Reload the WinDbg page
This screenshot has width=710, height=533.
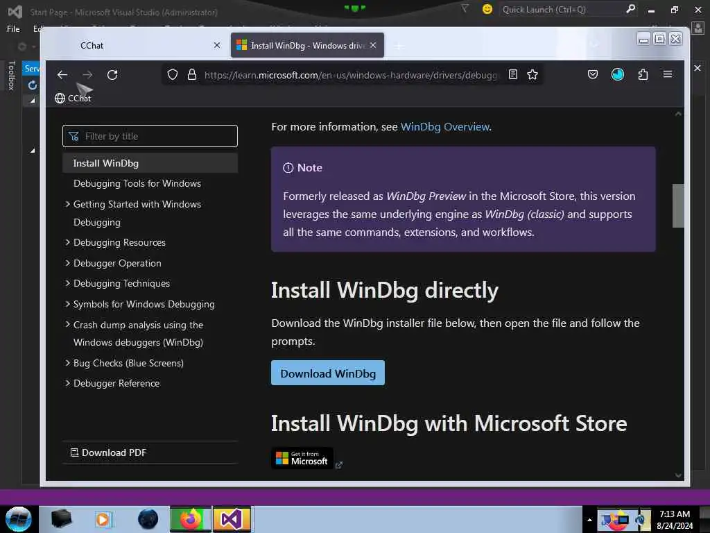pyautogui.click(x=112, y=75)
